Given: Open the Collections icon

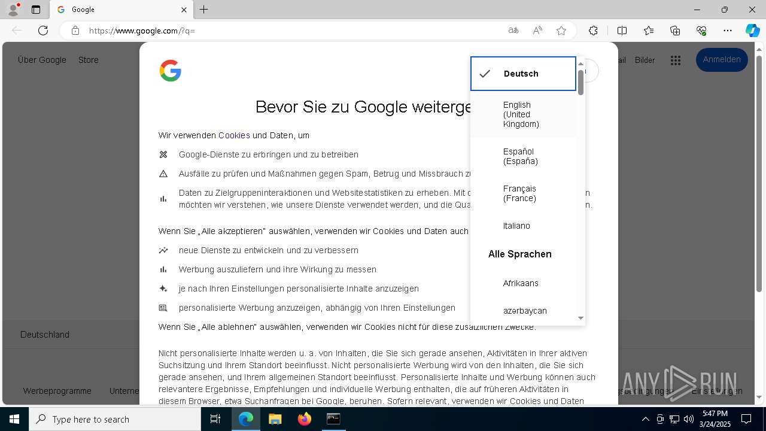Looking at the screenshot, I should pyautogui.click(x=675, y=31).
